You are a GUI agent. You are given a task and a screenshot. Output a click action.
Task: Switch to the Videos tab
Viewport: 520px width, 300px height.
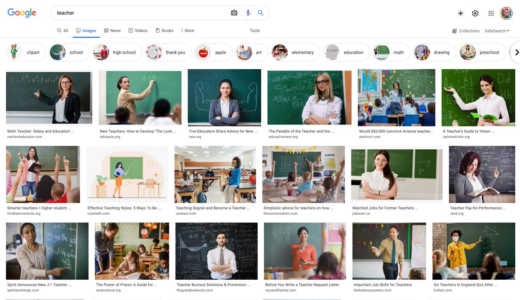click(138, 31)
